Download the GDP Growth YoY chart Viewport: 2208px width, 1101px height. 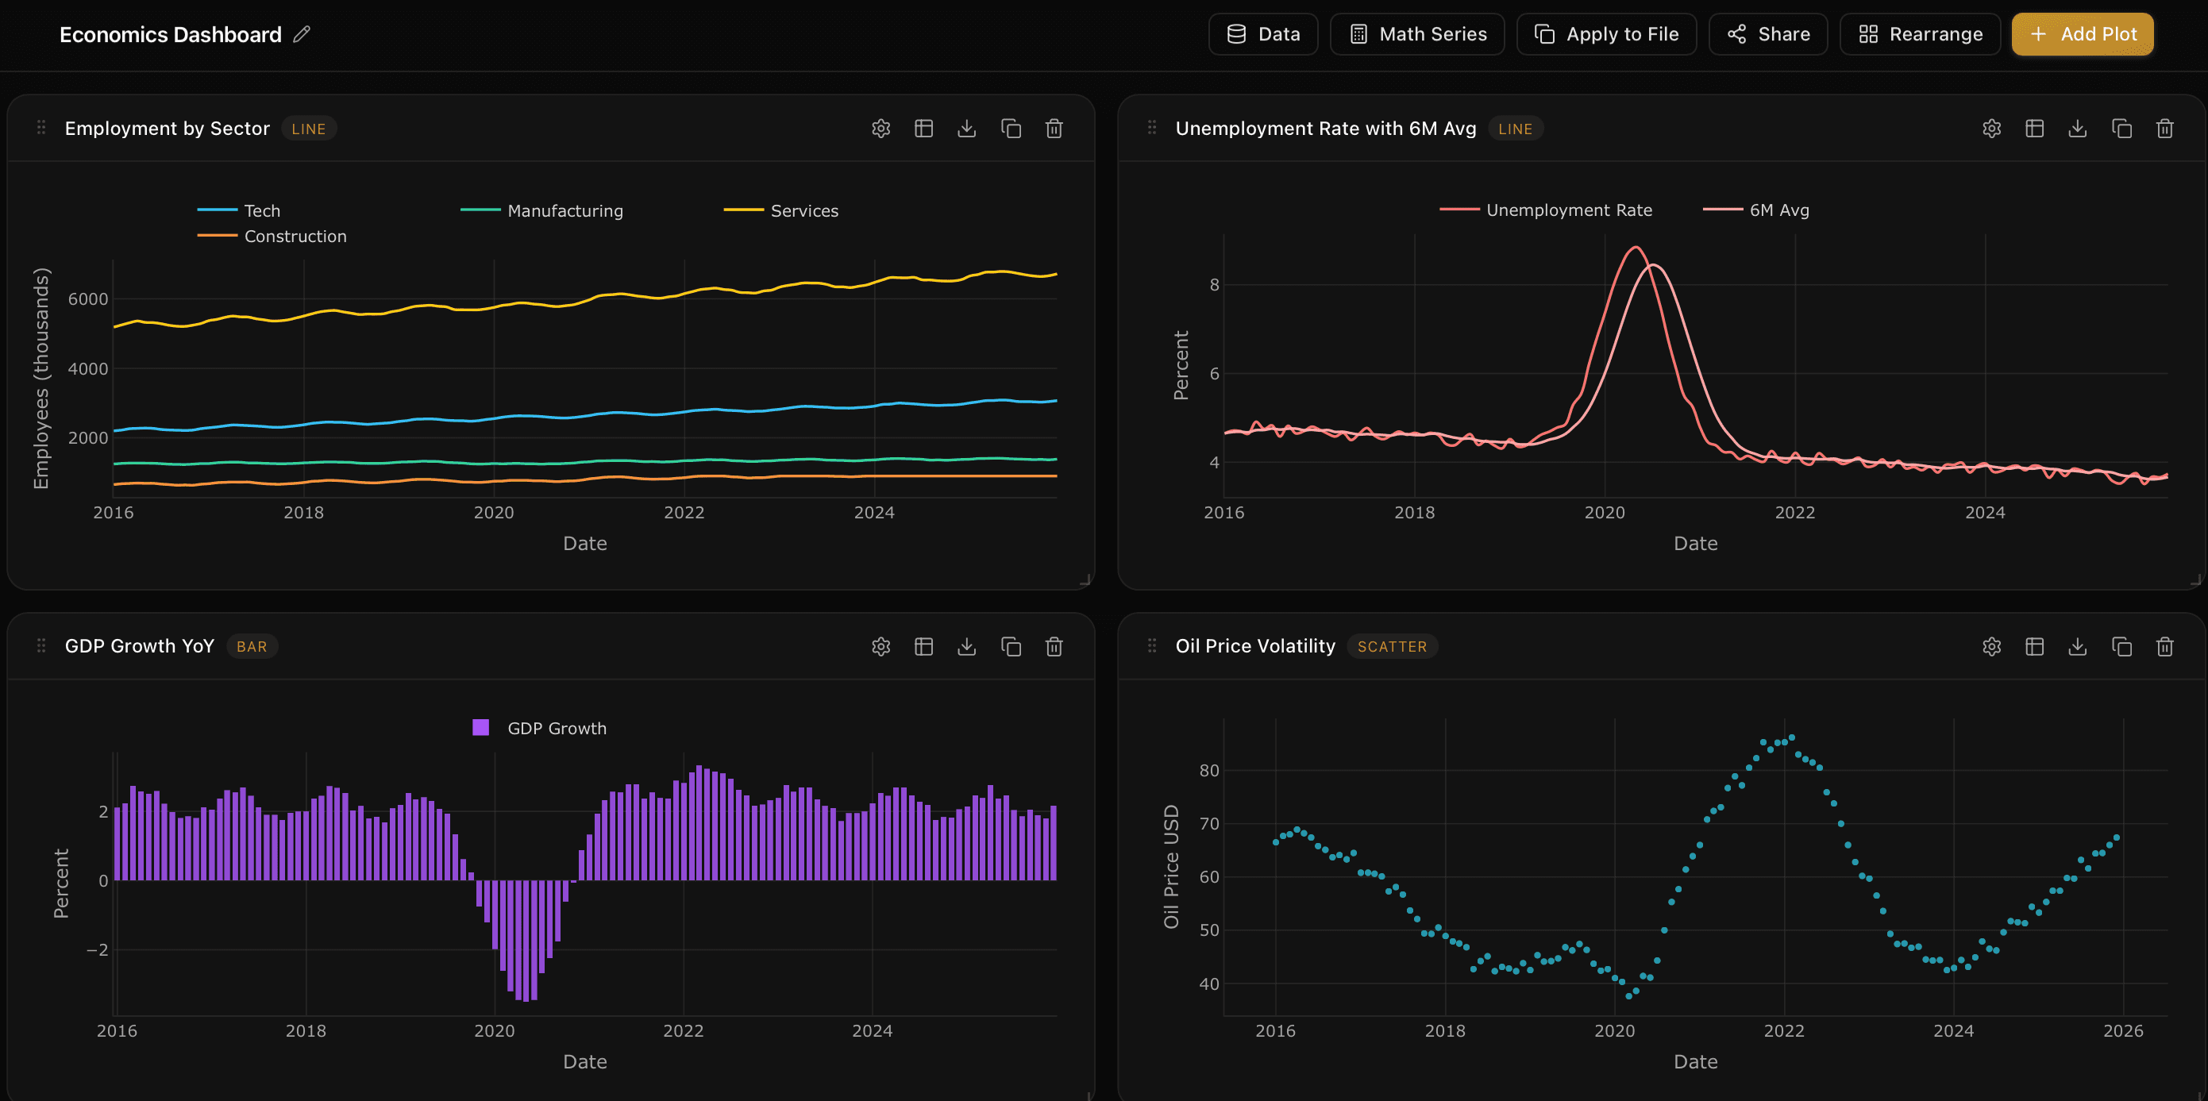pos(966,647)
